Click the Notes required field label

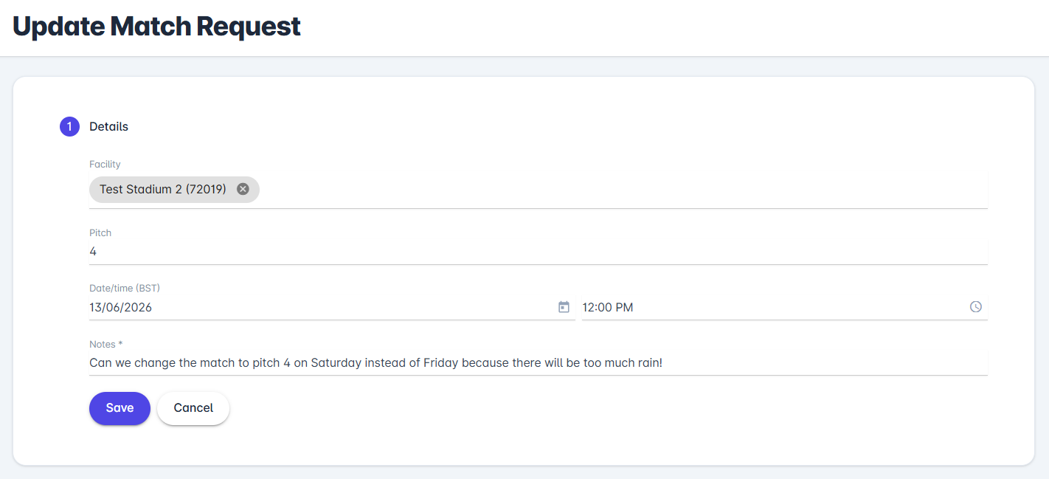[x=105, y=344]
